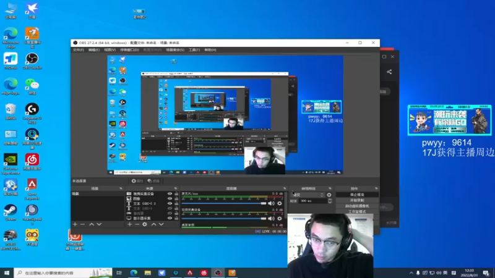Open the 视图(V) menu
Image resolution: width=495 pixels, height=278 pixels.
(110, 50)
